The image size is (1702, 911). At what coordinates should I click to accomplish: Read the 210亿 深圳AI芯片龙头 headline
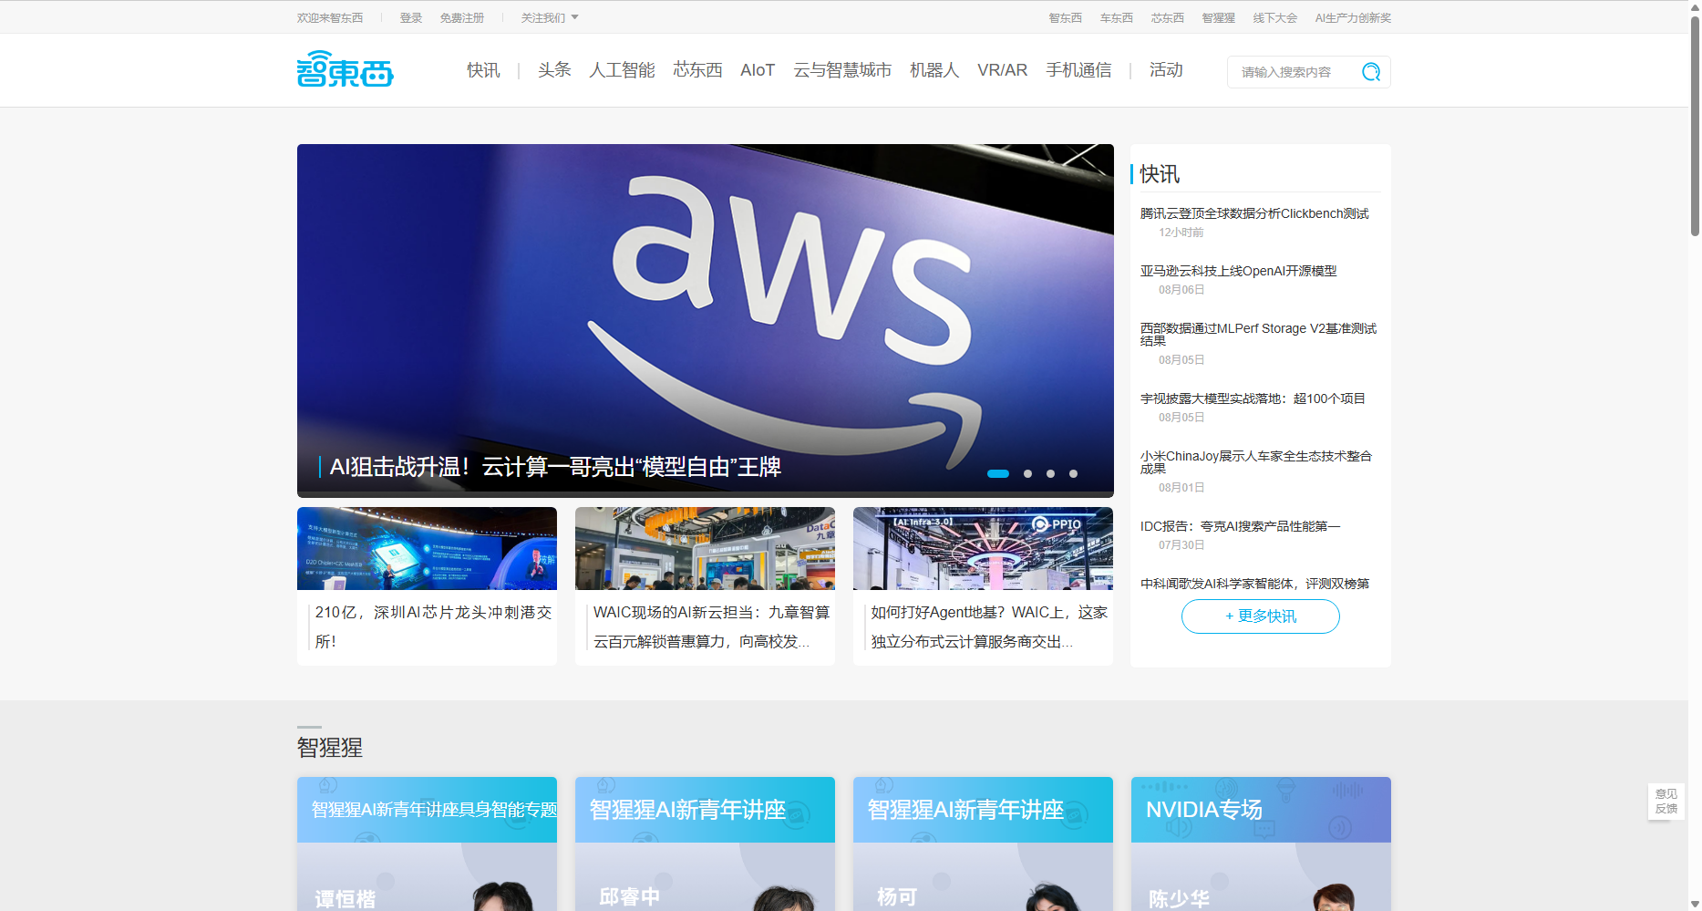tap(434, 626)
